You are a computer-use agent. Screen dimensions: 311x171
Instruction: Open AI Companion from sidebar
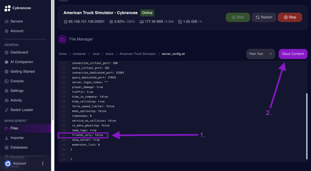click(22, 62)
